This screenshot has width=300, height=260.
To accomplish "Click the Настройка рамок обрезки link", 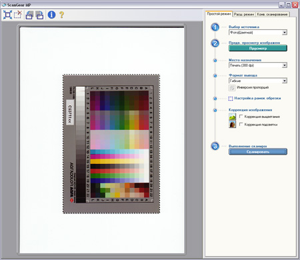I will (257, 98).
